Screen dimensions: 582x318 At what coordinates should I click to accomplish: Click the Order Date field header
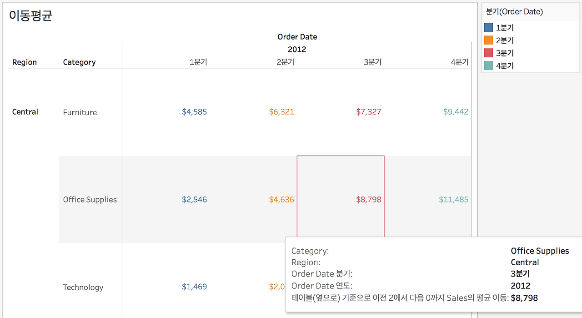[297, 37]
